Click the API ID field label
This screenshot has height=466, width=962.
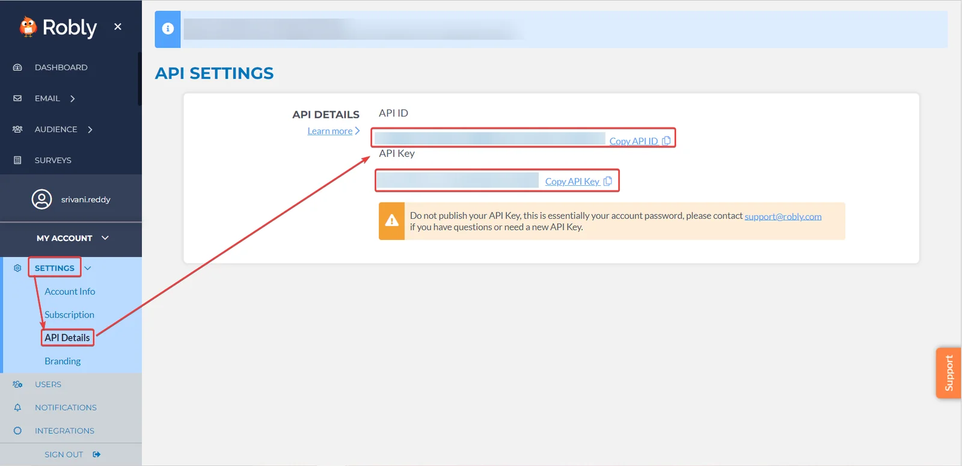pos(393,113)
